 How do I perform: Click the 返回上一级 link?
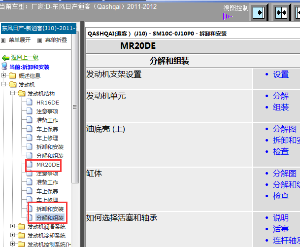point(25,57)
